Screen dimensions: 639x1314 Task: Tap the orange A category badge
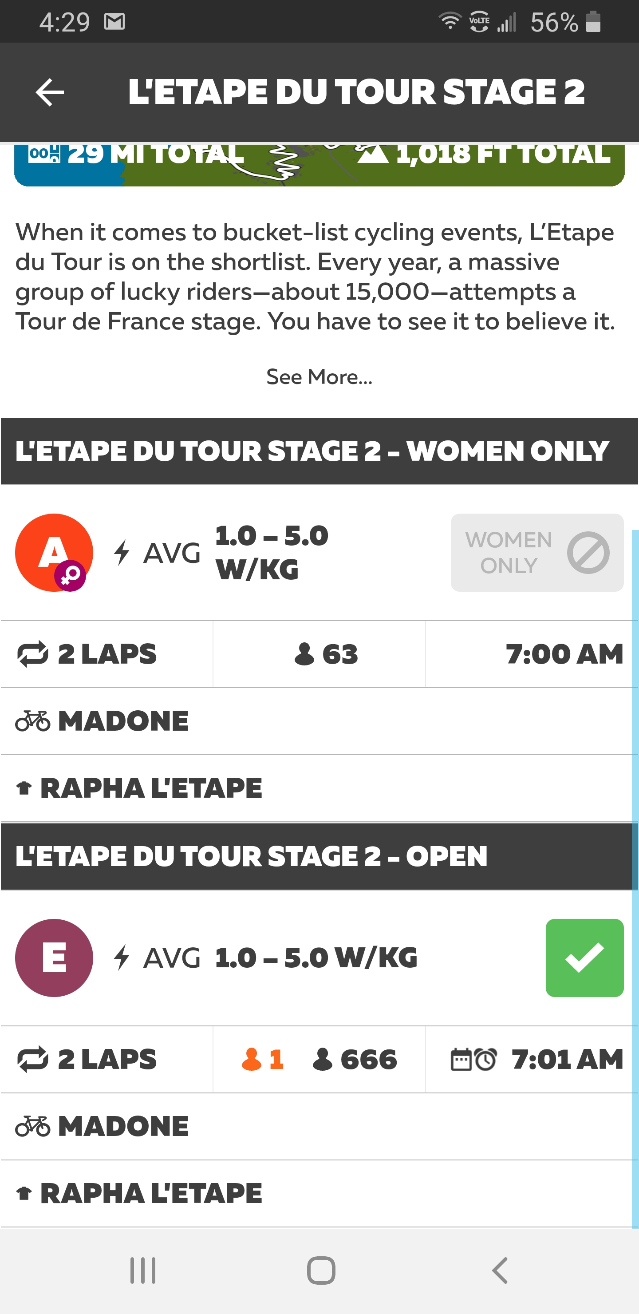click(54, 552)
